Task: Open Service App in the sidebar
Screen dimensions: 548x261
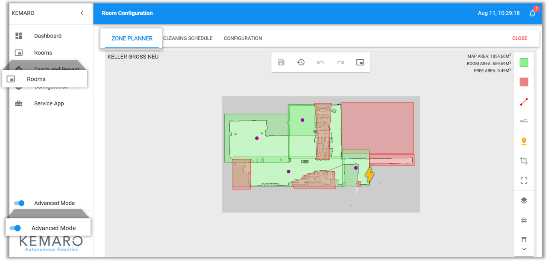Action: pyautogui.click(x=49, y=104)
